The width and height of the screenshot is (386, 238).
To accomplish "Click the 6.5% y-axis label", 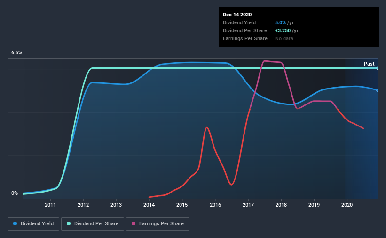I will point(16,53).
